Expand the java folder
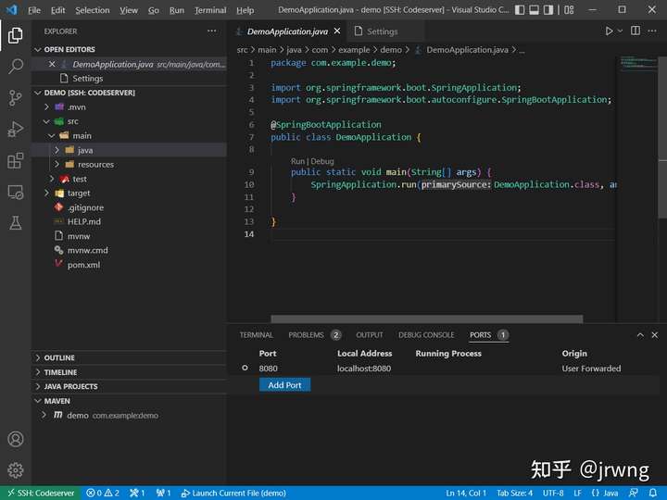The width and height of the screenshot is (667, 500). 57,150
